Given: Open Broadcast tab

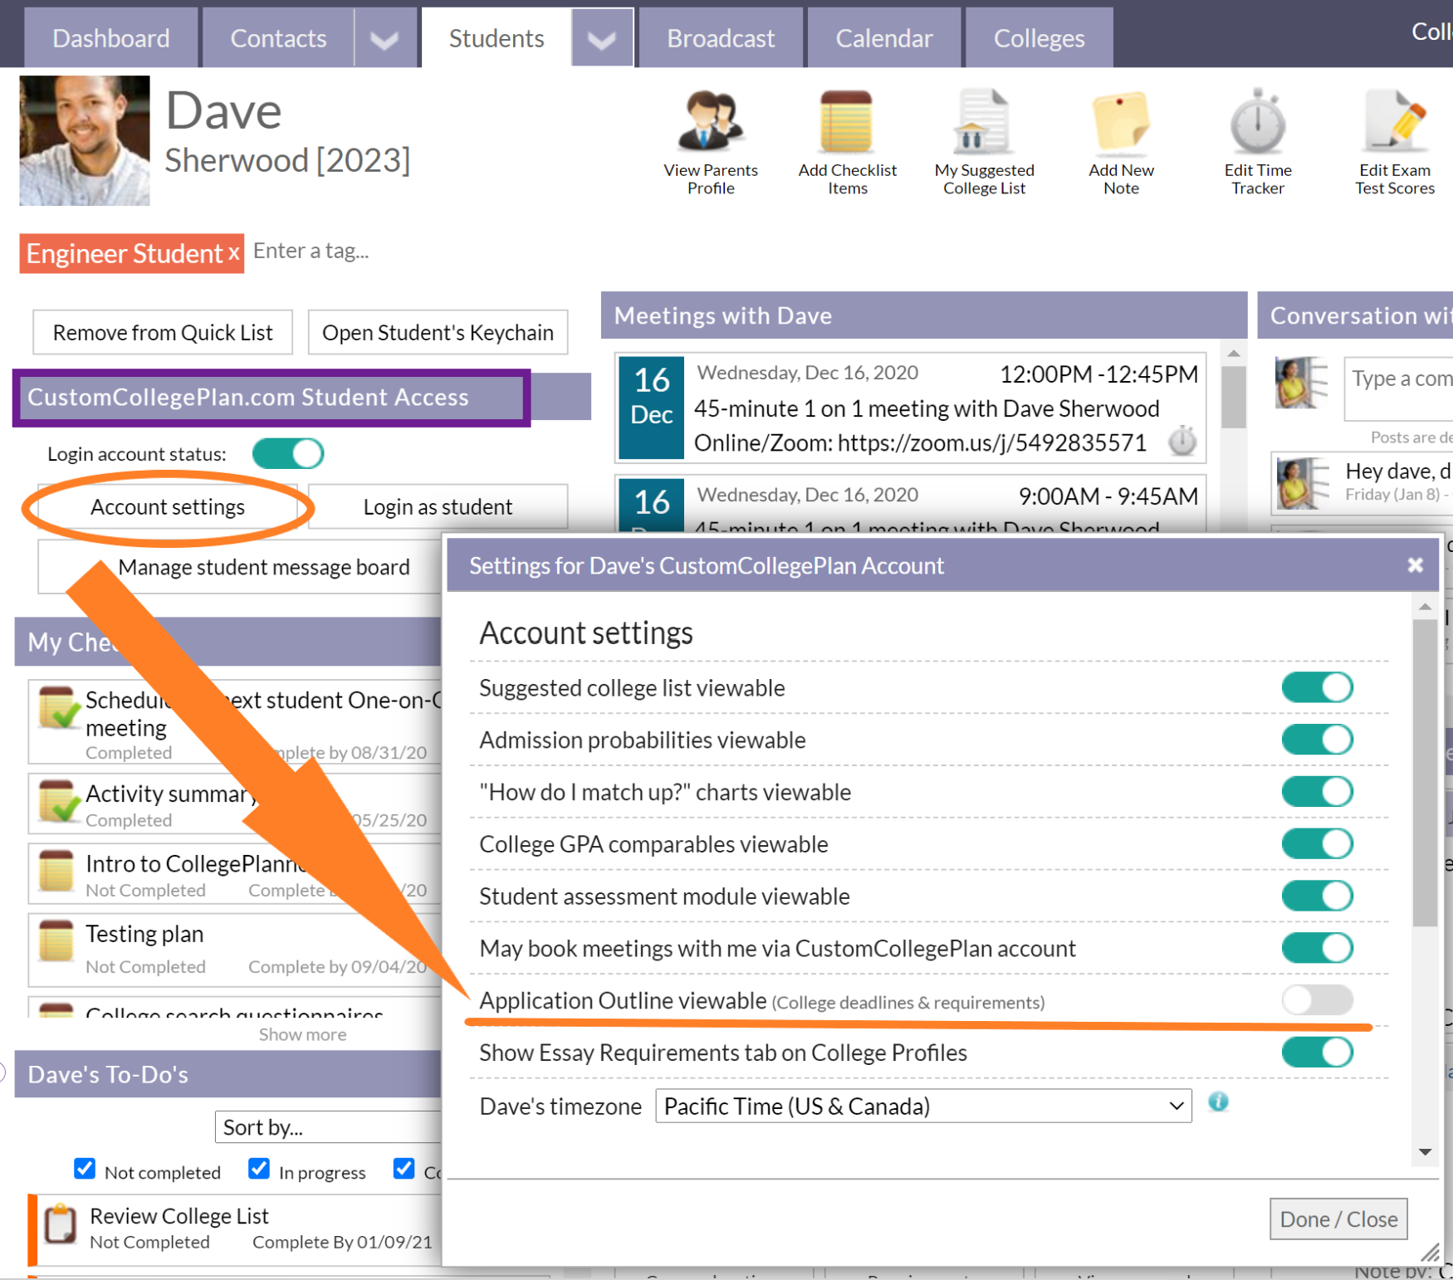Looking at the screenshot, I should [x=721, y=38].
